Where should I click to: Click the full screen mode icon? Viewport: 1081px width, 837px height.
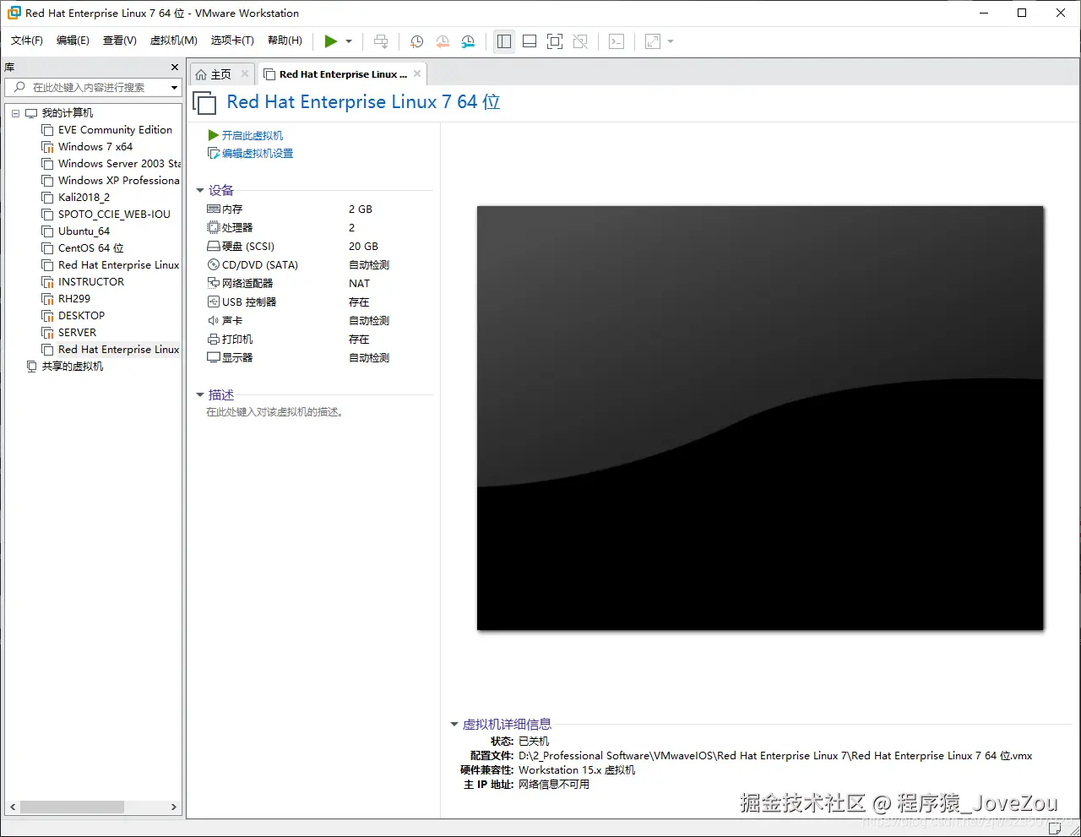[555, 41]
